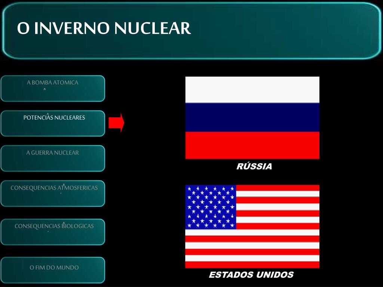Select the A BOMBA ATOMICA button
The height and width of the screenshot is (287, 383).
pyautogui.click(x=53, y=88)
